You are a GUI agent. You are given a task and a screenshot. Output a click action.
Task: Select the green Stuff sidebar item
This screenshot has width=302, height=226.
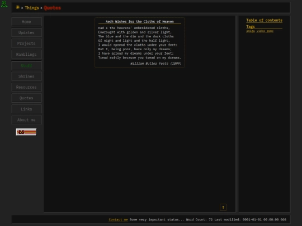point(26,65)
